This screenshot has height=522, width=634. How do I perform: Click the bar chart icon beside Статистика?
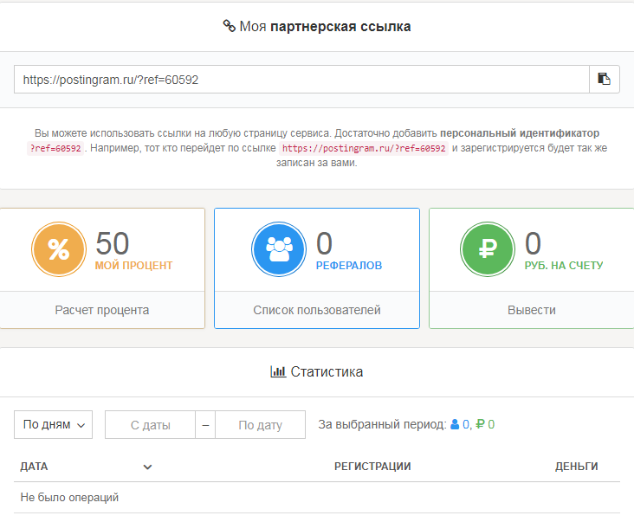[278, 371]
